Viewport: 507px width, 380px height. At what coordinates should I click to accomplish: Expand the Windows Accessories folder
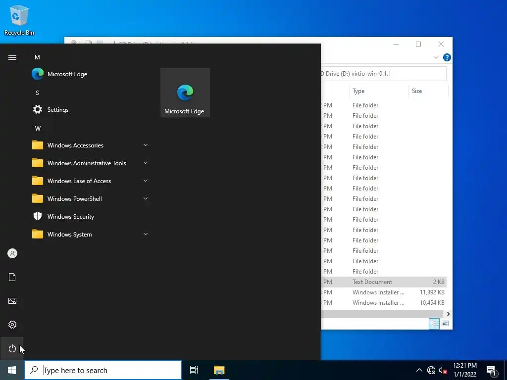91,145
